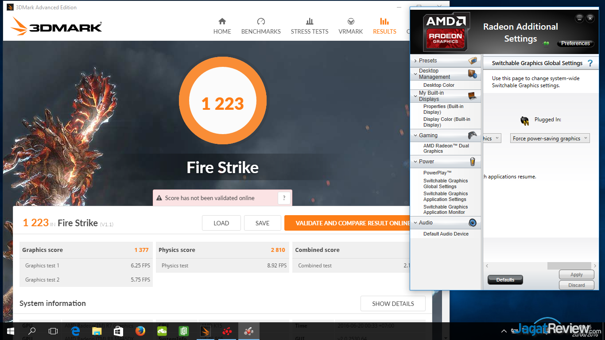Switch to the BENCHMARKS tab
The image size is (605, 340).
(261, 26)
